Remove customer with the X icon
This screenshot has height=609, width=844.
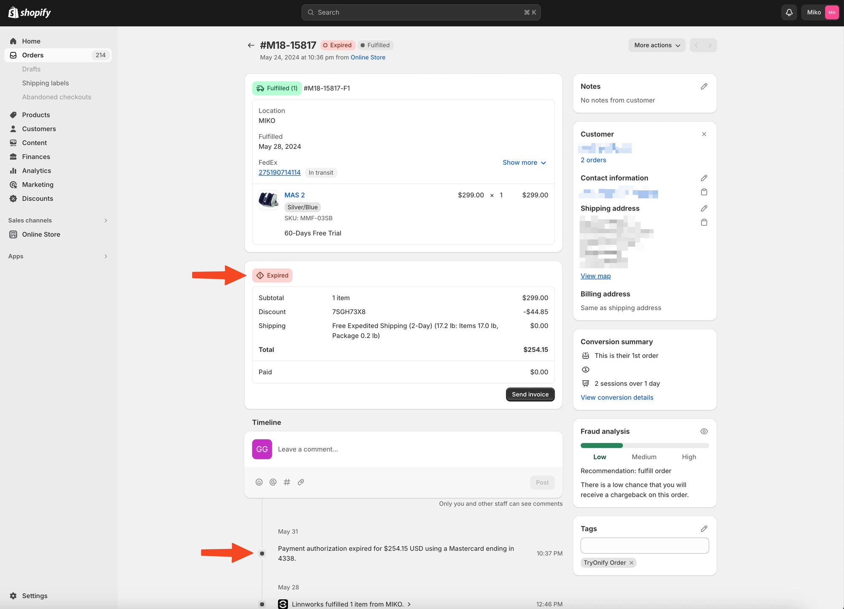click(704, 134)
